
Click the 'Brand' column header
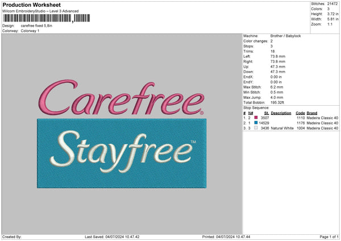coord(312,113)
